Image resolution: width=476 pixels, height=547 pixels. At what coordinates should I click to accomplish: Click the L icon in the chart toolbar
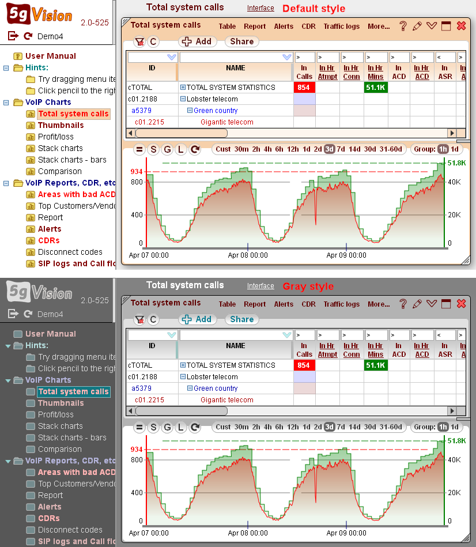tap(180, 149)
